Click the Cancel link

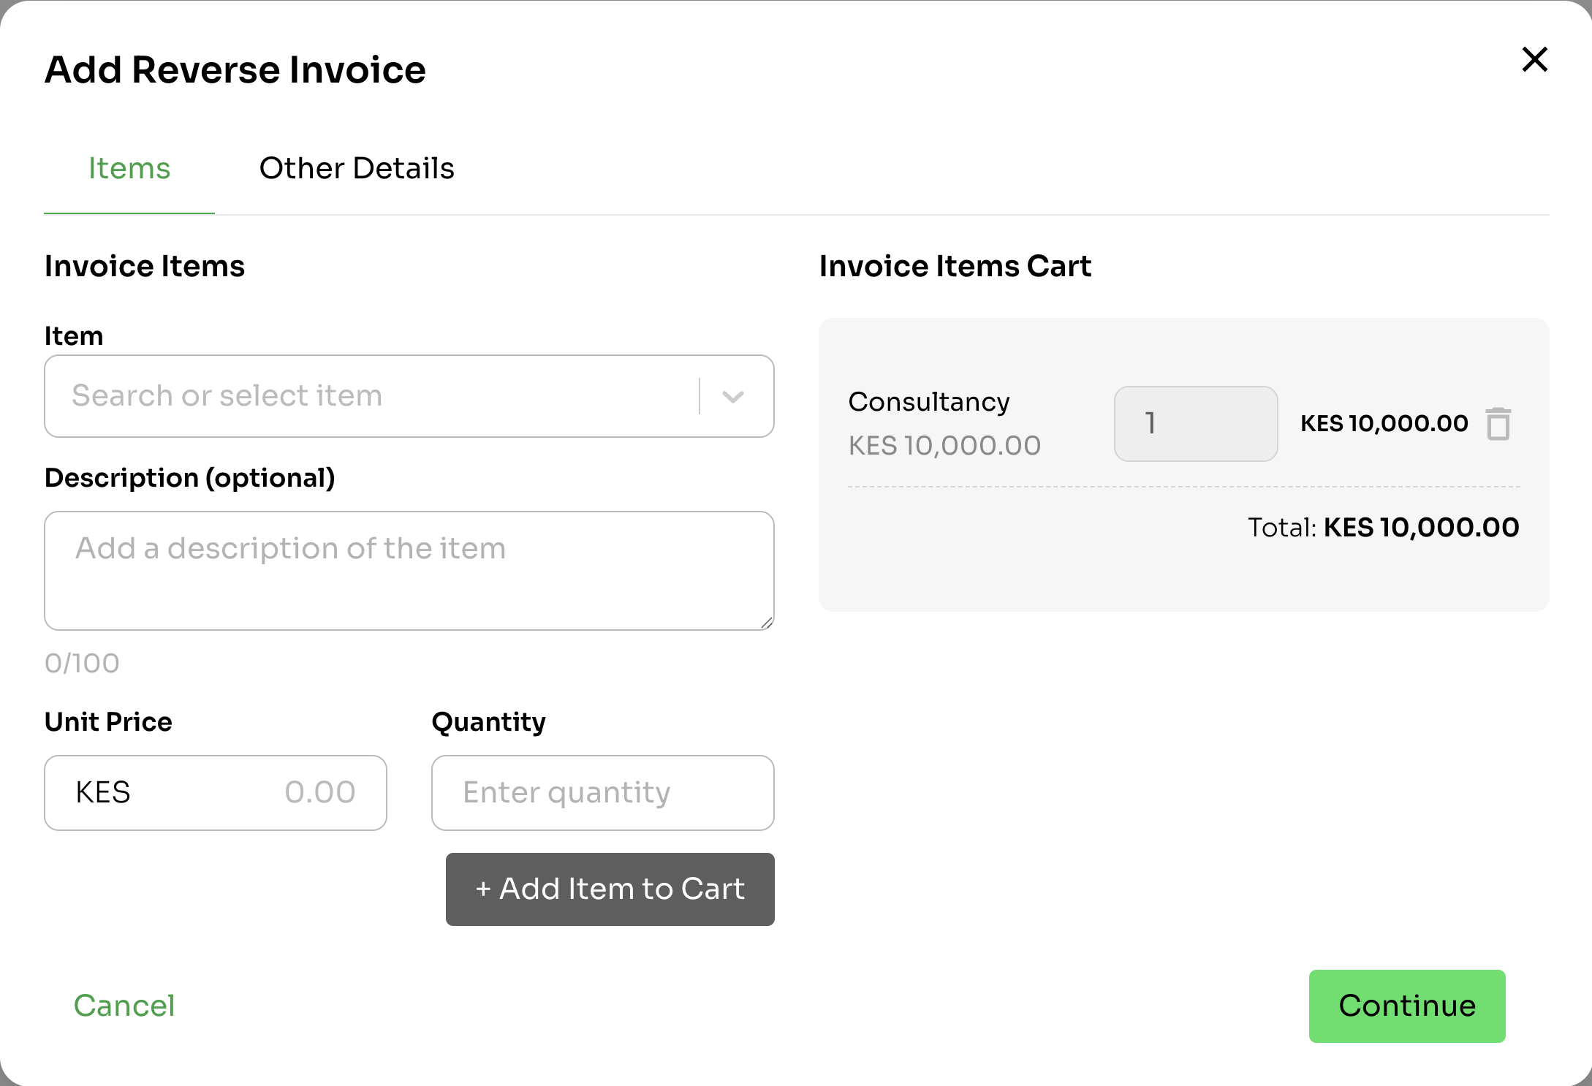[x=124, y=1006]
